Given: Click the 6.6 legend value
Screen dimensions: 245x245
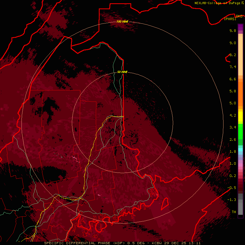Looking at the screenshot, I should [x=233, y=79].
